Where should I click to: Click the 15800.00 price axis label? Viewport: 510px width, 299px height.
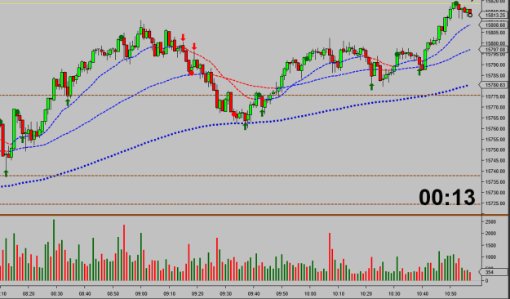coord(495,43)
